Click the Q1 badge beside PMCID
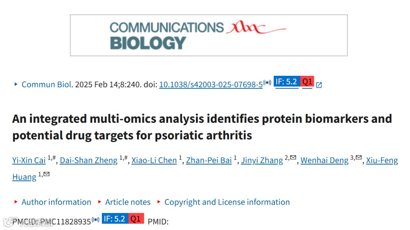 [136, 218]
